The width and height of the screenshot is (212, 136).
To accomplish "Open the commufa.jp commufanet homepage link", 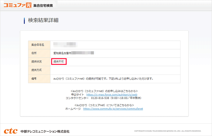I will click(x=113, y=109).
